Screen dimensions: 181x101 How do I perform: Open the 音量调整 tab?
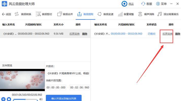click(x=126, y=14)
